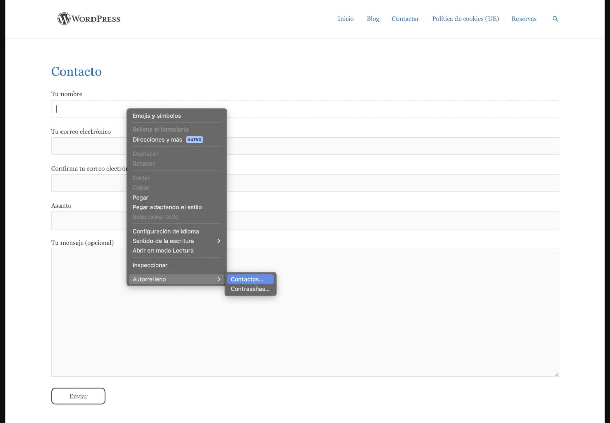Select Emojis y símbolos menu entry
Image resolution: width=610 pixels, height=423 pixels.
(x=157, y=116)
